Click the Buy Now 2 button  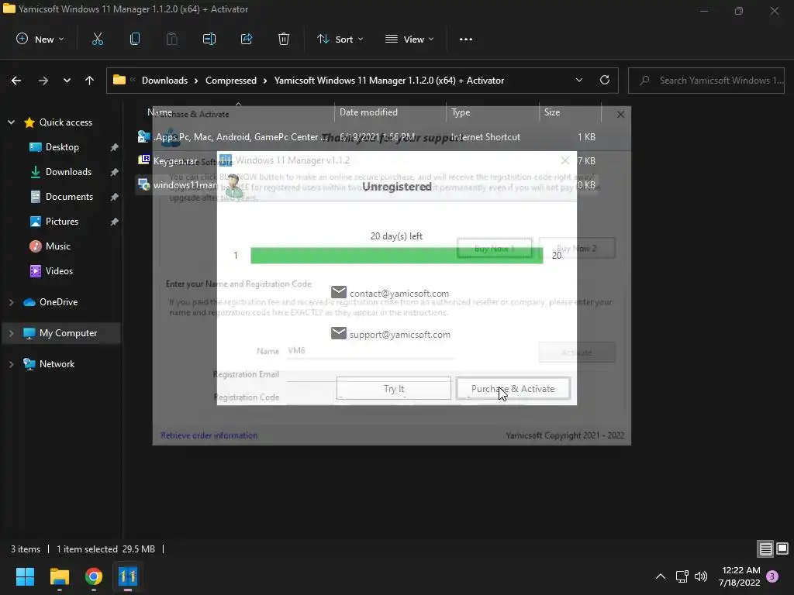[x=577, y=249]
